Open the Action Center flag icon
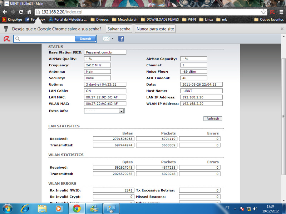Viewport: 286px width, 214px height. [242, 209]
